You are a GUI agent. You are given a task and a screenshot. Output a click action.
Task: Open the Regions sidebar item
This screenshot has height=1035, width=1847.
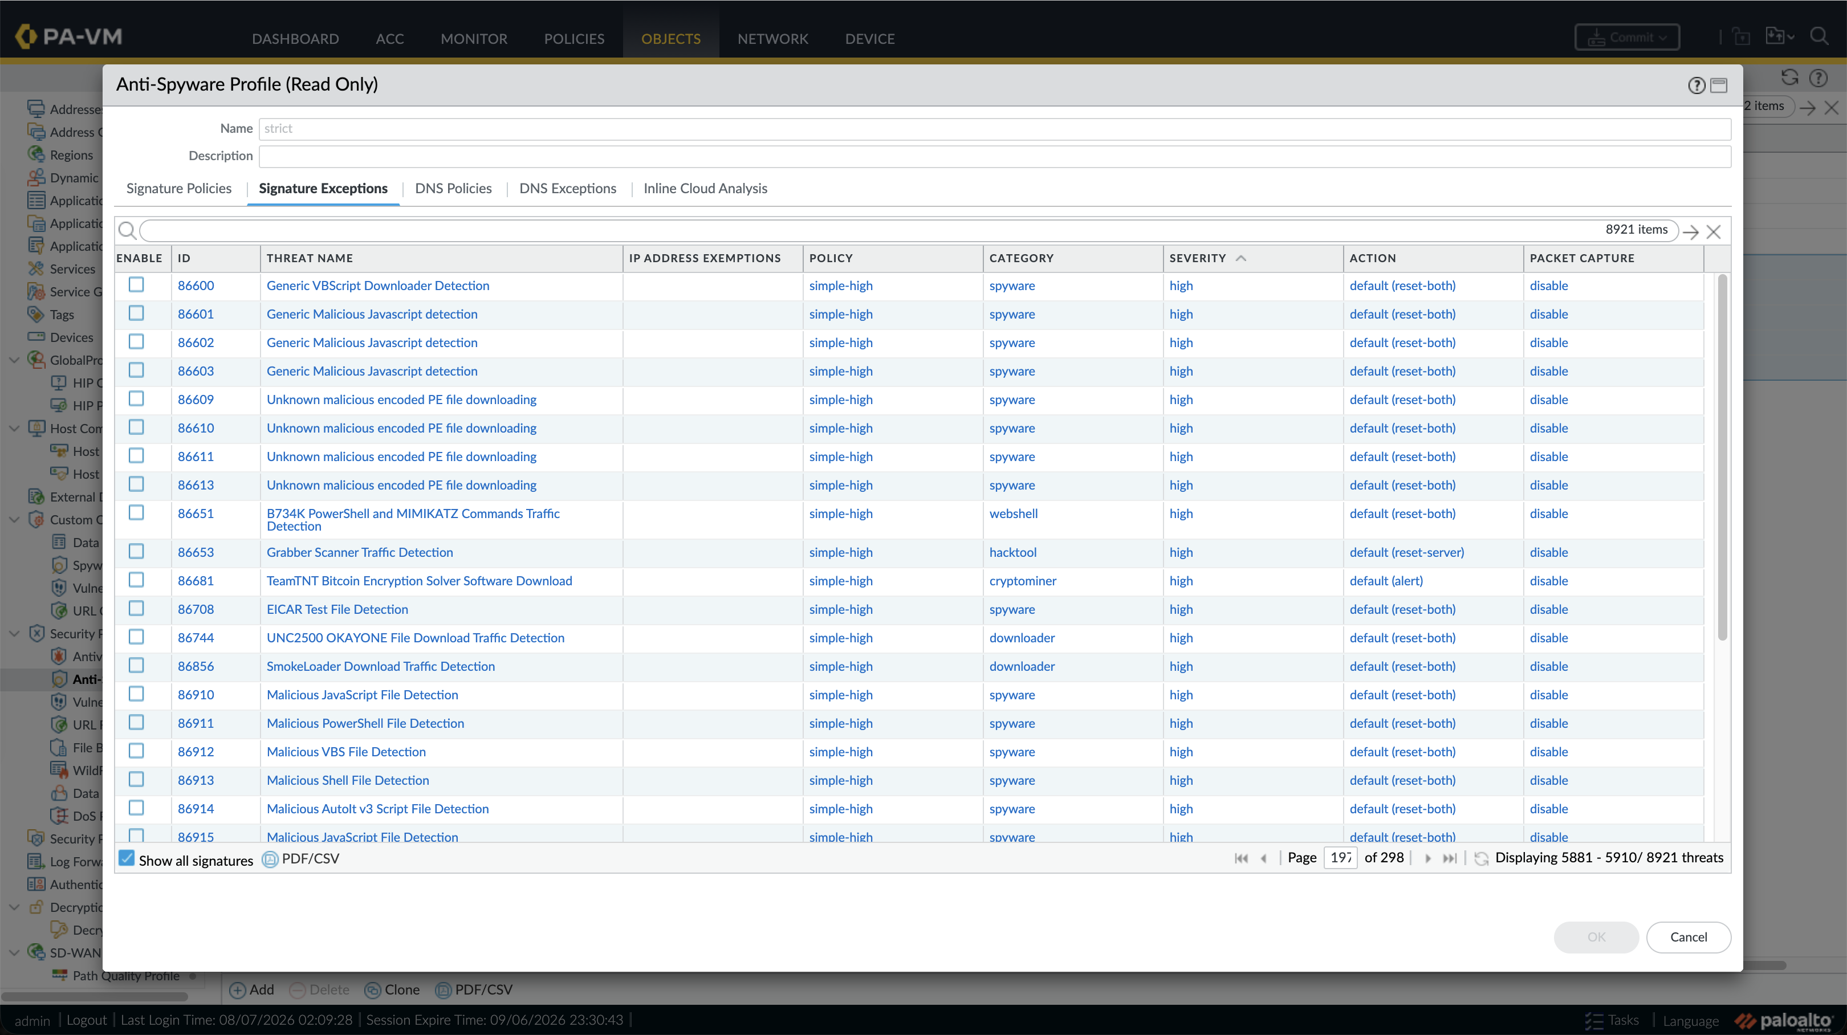(71, 155)
